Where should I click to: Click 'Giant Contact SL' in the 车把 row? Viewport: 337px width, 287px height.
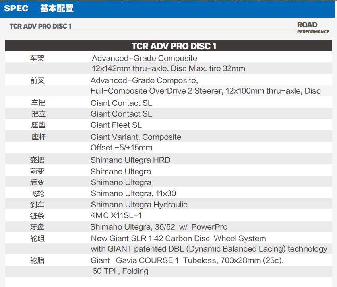coord(121,103)
